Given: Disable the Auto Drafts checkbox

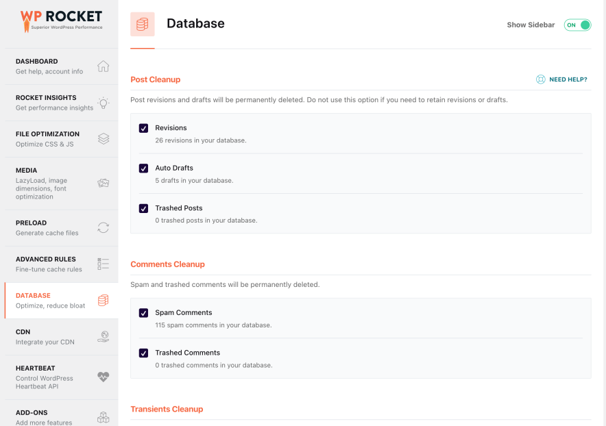Looking at the screenshot, I should [x=143, y=168].
